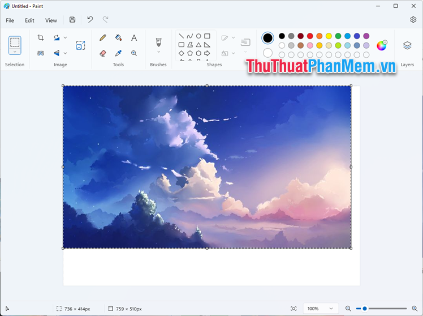The height and width of the screenshot is (316, 423).
Task: Select the Fill bucket tool
Action: pyautogui.click(x=118, y=37)
